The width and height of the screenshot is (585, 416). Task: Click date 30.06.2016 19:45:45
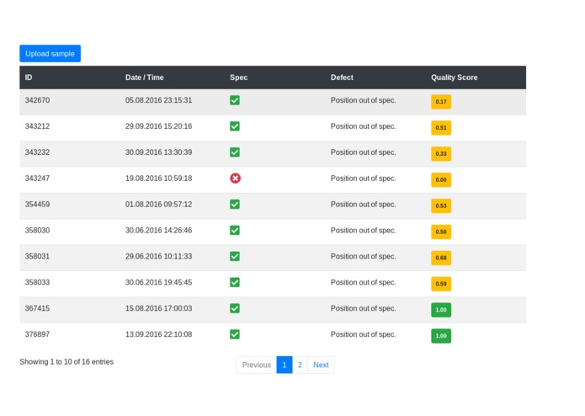point(158,282)
